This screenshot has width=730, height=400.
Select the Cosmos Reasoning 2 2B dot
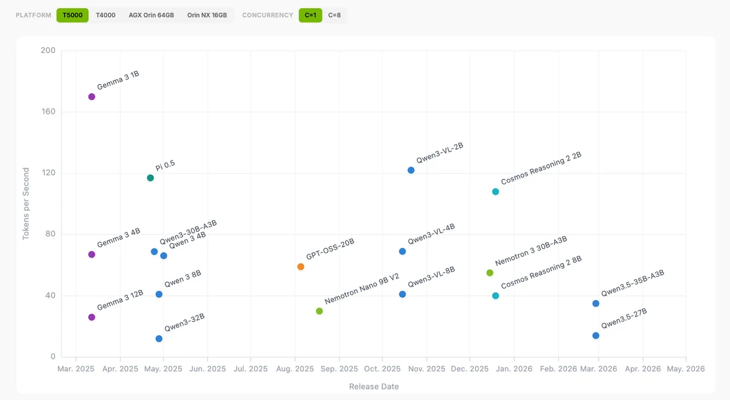(496, 192)
